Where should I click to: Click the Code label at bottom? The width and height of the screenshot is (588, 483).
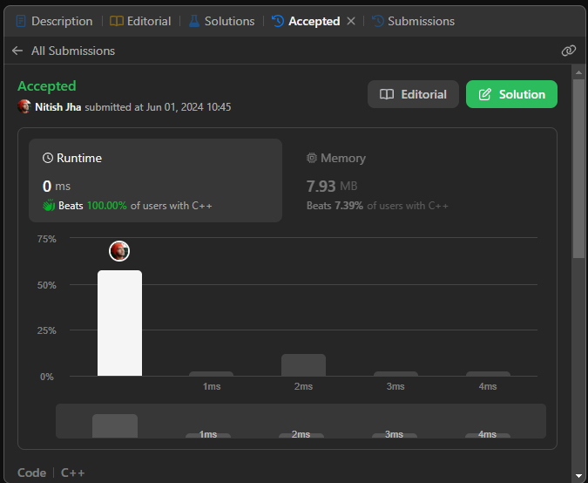pos(32,473)
